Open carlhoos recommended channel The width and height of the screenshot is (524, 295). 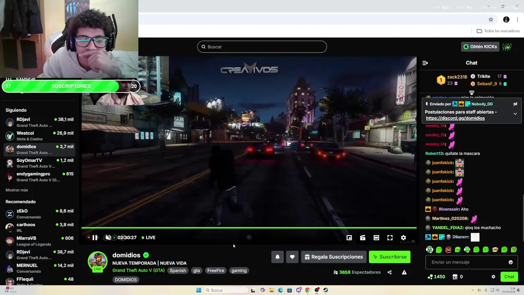pyautogui.click(x=39, y=227)
